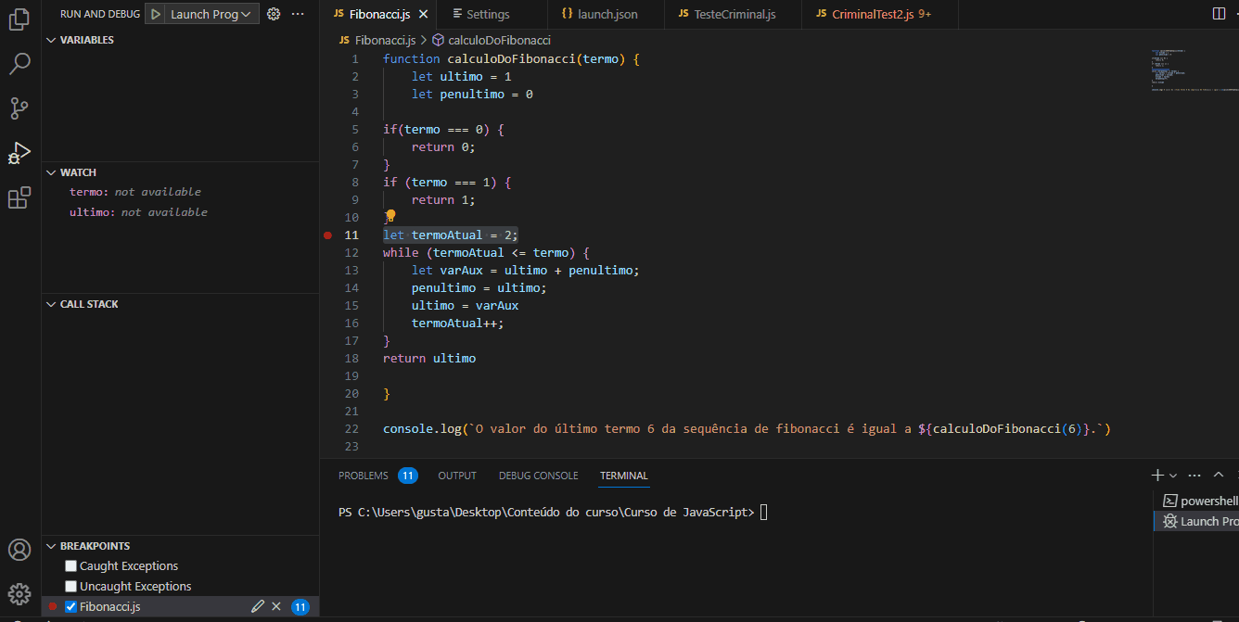Disable the Fibonacci.js breakpoint checkbox

pyautogui.click(x=70, y=606)
